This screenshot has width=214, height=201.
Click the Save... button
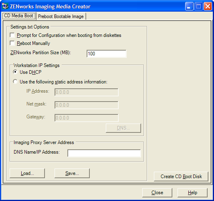(x=72, y=173)
